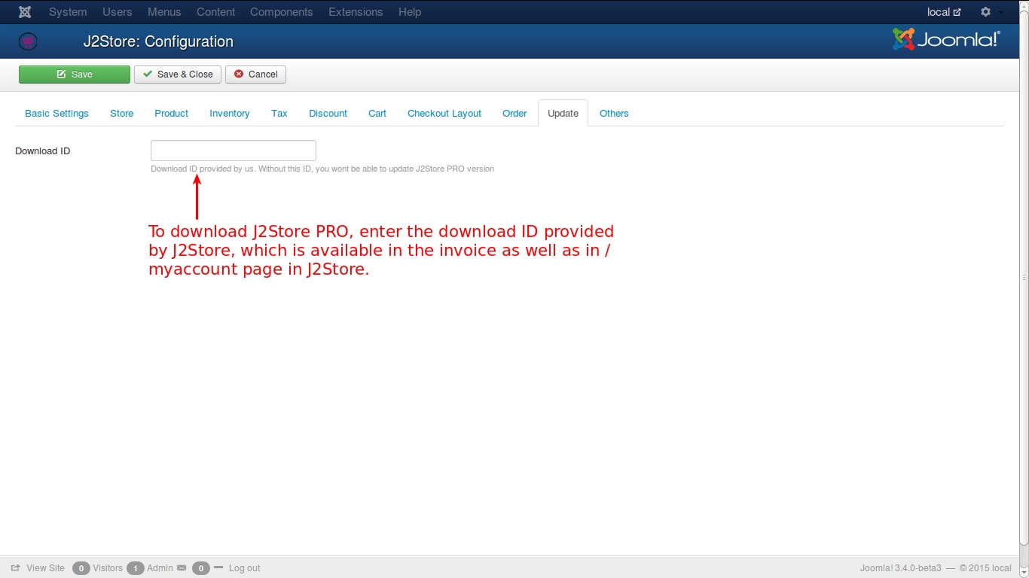Click the Joomla! 3.4.0-beta3 version text
The height and width of the screenshot is (578, 1029).
click(900, 568)
